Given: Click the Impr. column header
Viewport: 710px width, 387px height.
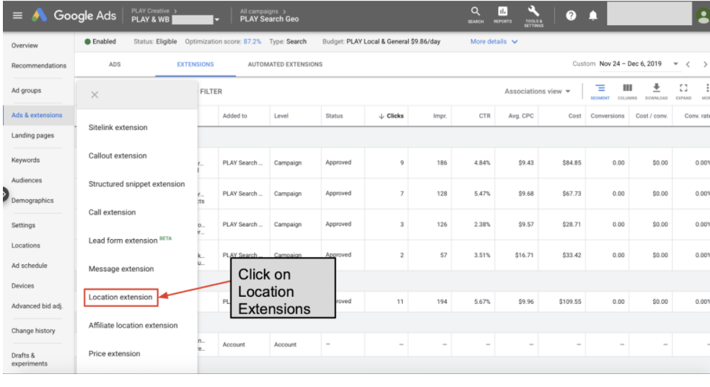Looking at the screenshot, I should [x=439, y=116].
